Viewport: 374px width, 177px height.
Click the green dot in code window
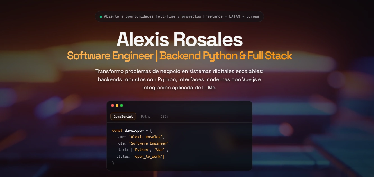coord(122,105)
